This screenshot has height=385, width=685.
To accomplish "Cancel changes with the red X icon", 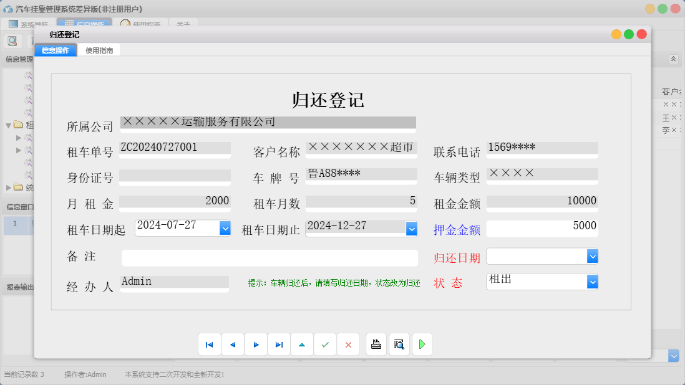I will (348, 344).
